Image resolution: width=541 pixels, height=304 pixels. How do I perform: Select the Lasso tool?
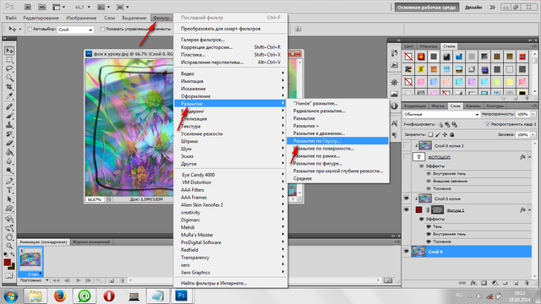pos(9,68)
